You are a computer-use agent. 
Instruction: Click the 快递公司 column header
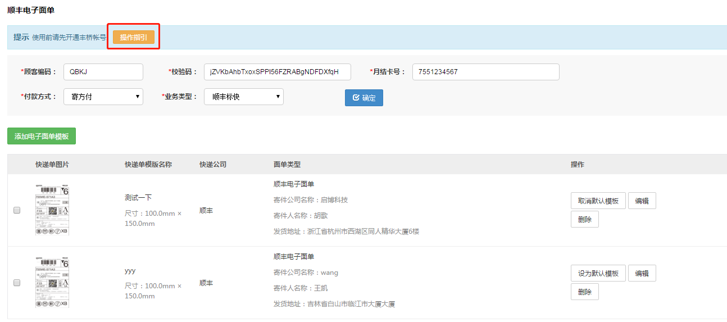point(213,165)
